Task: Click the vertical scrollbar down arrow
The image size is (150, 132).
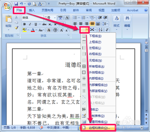Action: point(146,111)
